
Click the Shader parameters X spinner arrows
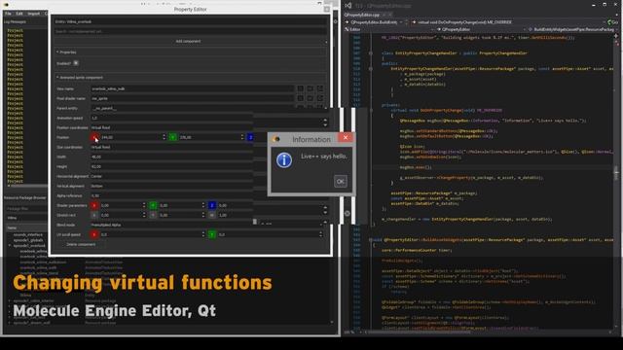pyautogui.click(x=144, y=205)
